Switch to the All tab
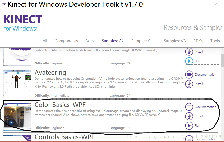 click(x=45, y=41)
